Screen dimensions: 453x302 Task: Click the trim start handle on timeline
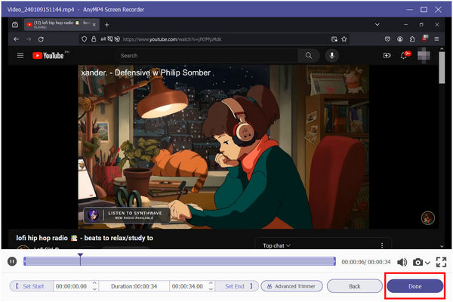(x=25, y=261)
